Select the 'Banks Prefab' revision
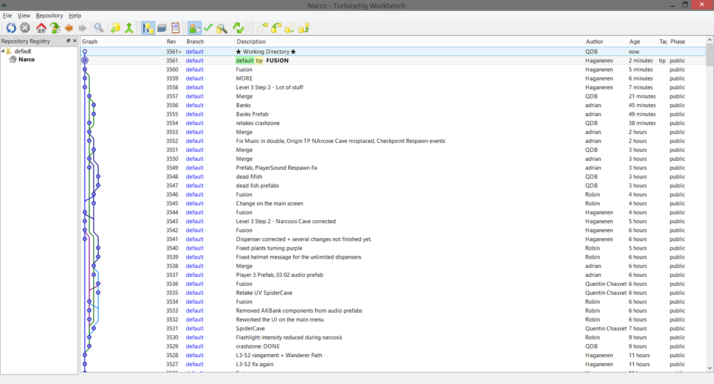The height and width of the screenshot is (384, 714). coord(393,114)
